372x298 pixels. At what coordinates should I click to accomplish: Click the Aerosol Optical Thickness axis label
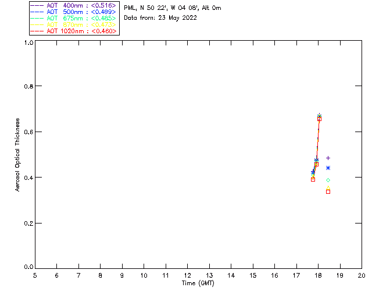(17, 155)
